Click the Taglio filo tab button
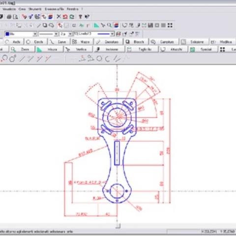The image size is (236, 236). [x=142, y=49]
